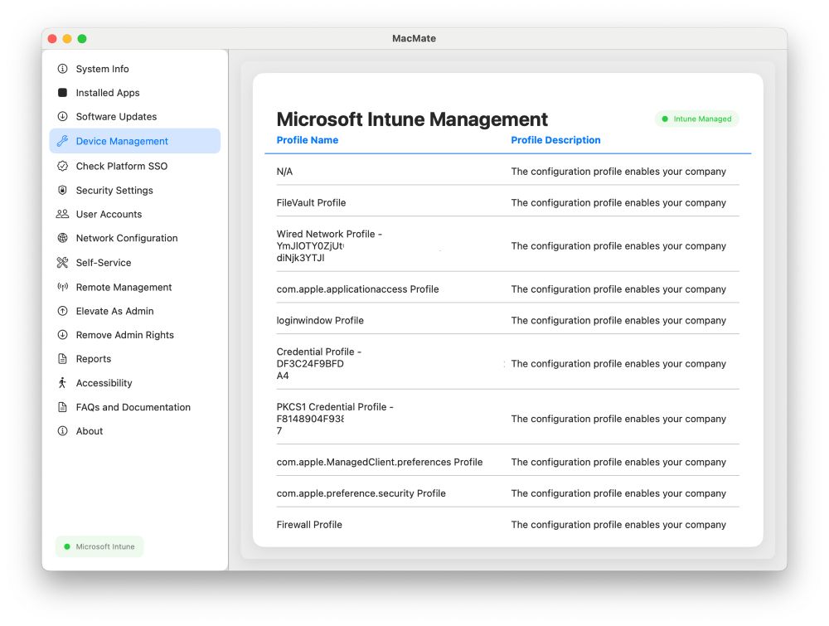The height and width of the screenshot is (626, 829).
Task: Click the System Info circle-i icon
Action: coord(62,69)
